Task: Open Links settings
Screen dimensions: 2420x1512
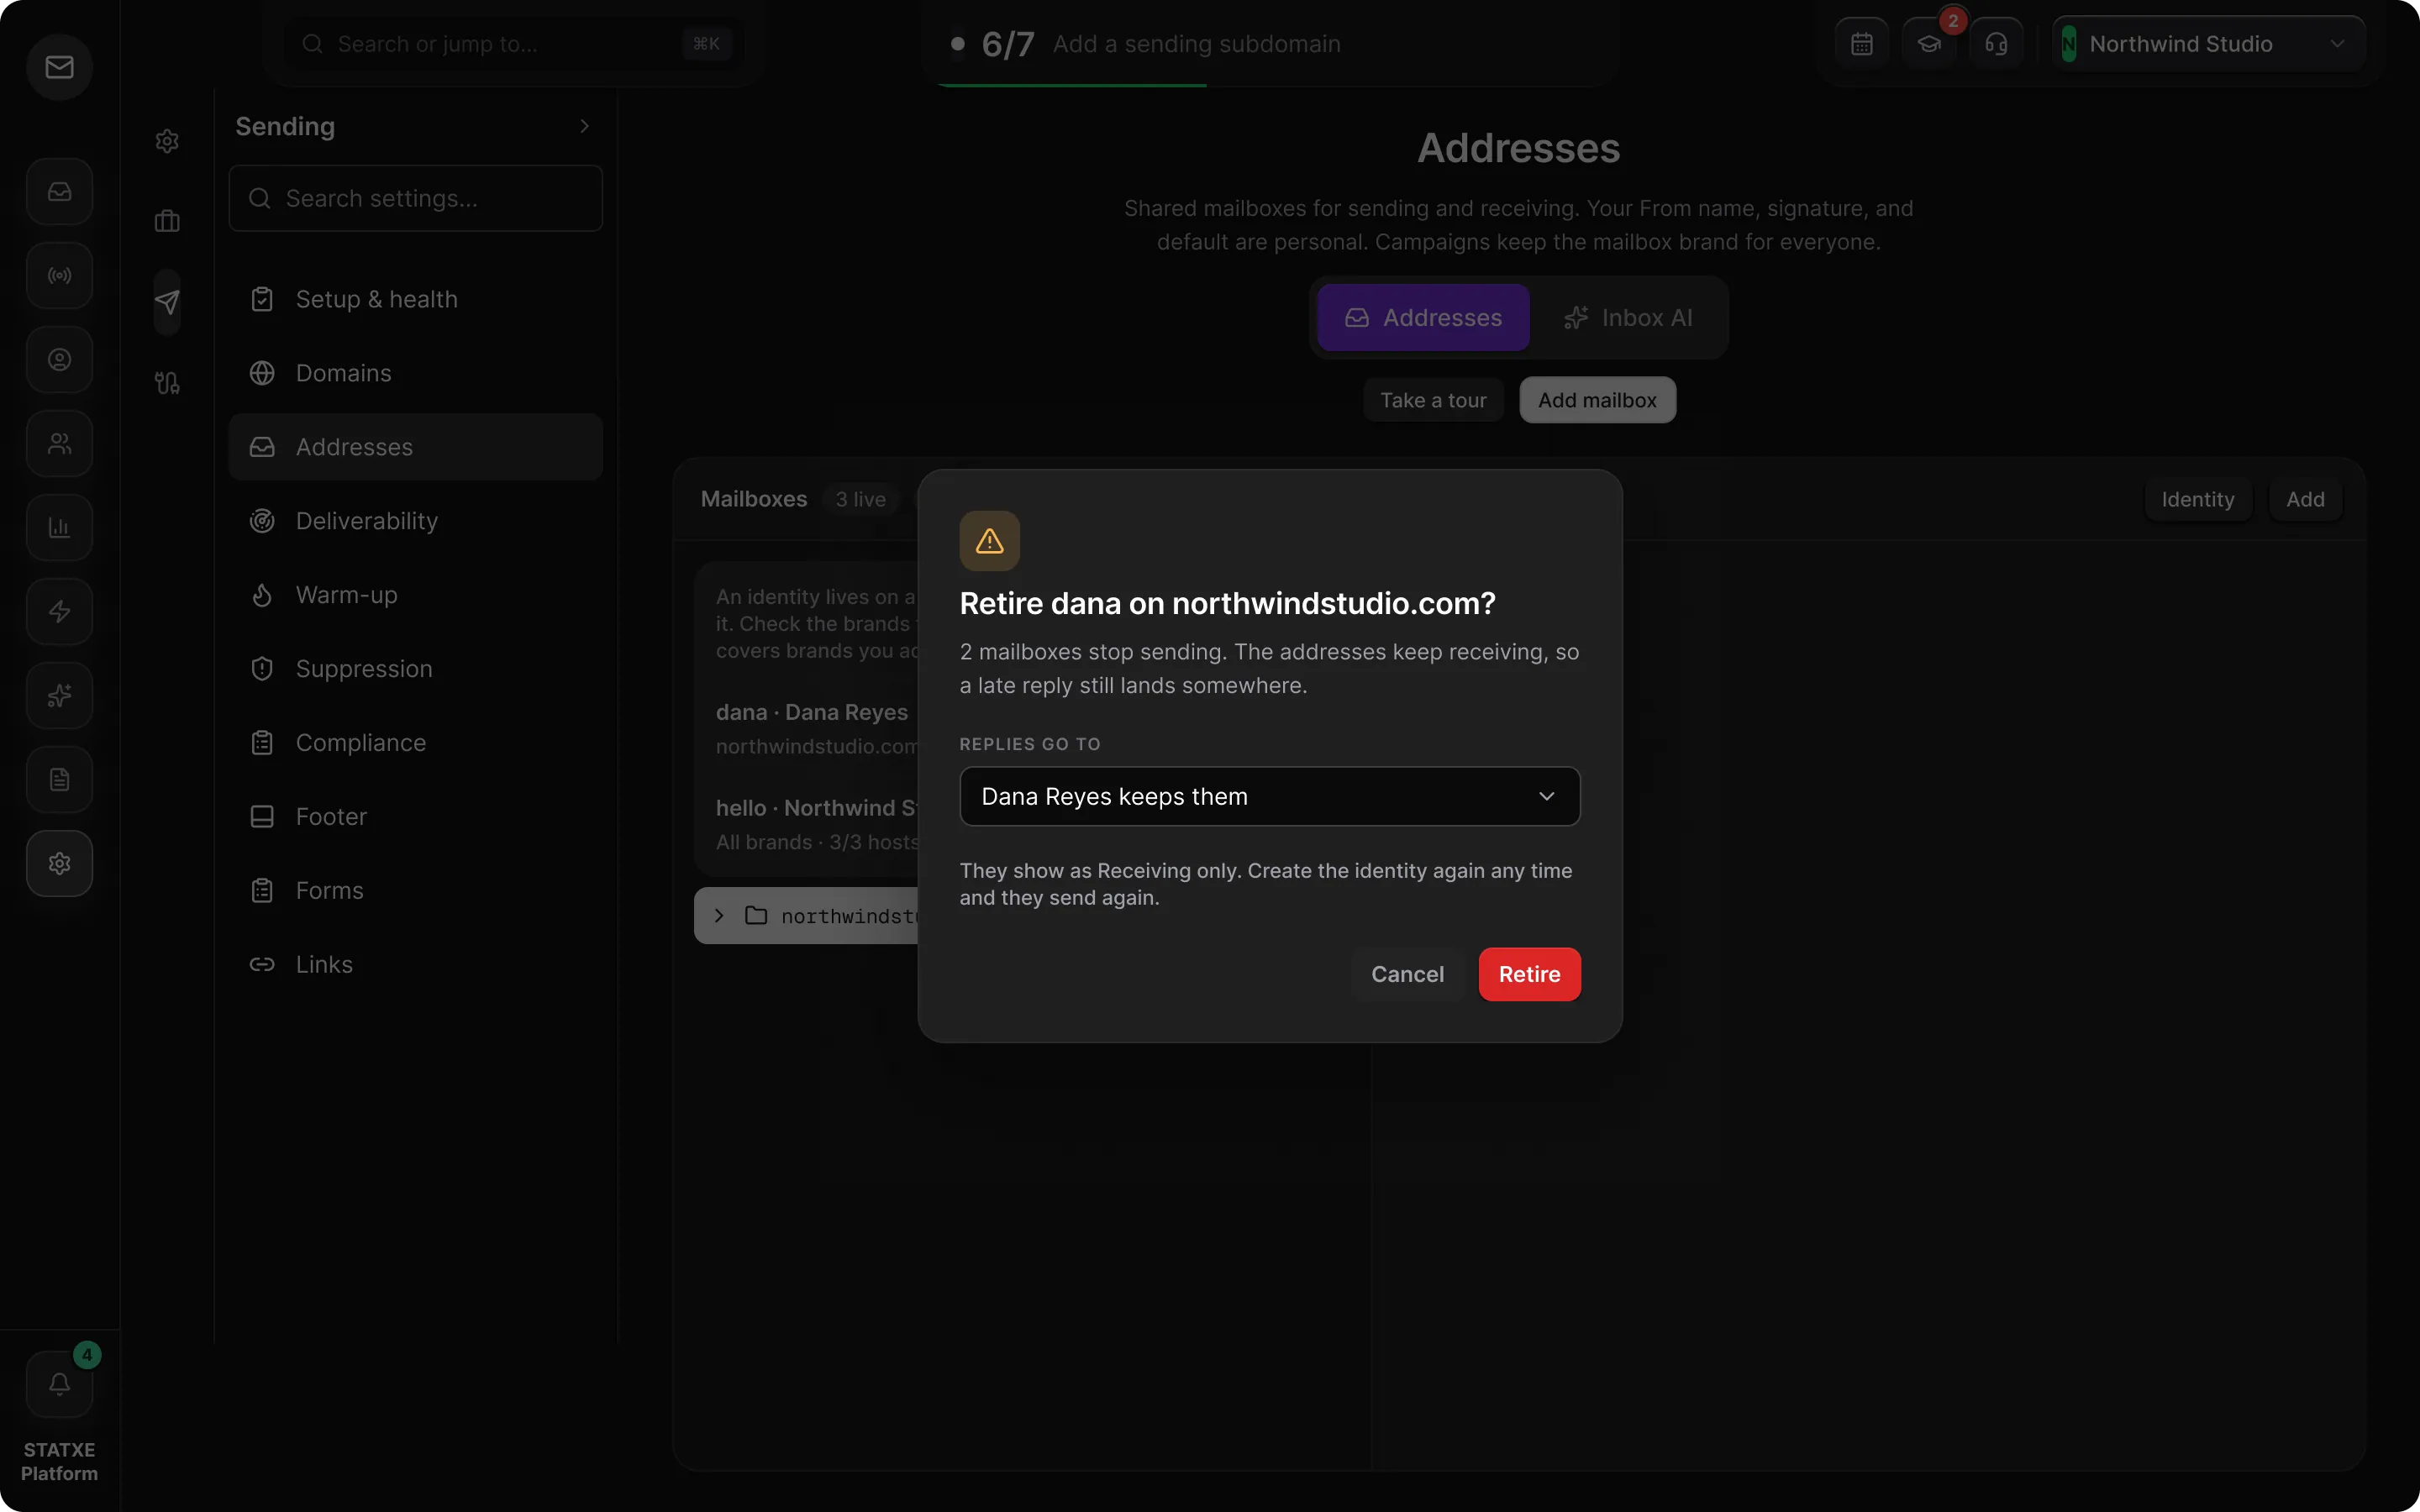Action: pyautogui.click(x=415, y=965)
